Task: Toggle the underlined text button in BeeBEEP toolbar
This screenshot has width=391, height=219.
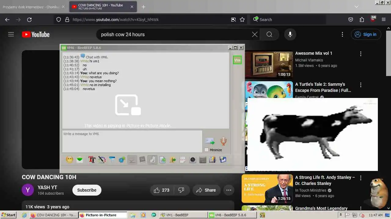Action: [132, 159]
